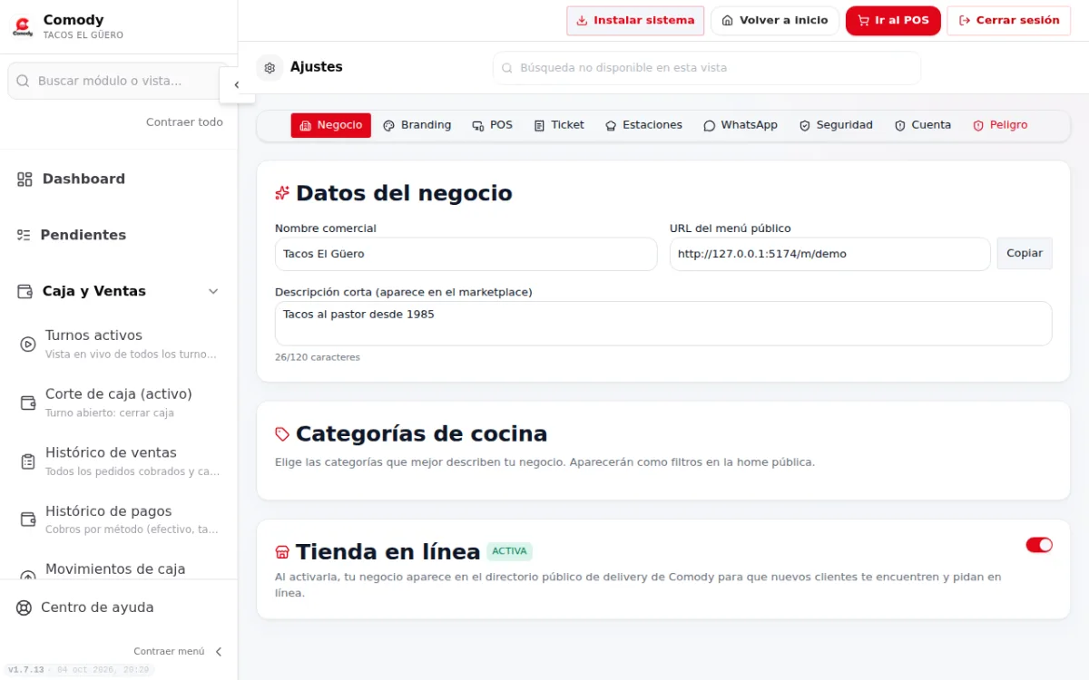Collapse the Caja y Ventas section chevron
The image size is (1089, 680).
213,291
